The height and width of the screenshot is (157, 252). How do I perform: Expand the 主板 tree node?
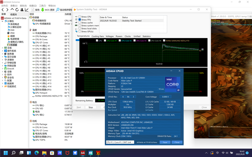click(3, 48)
